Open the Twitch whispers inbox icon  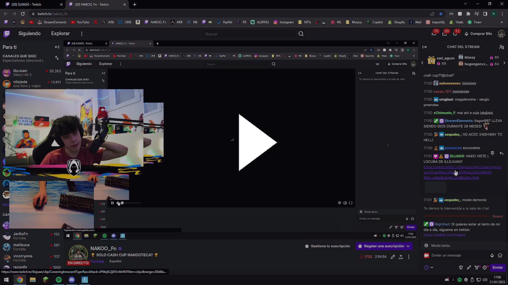(434, 33)
